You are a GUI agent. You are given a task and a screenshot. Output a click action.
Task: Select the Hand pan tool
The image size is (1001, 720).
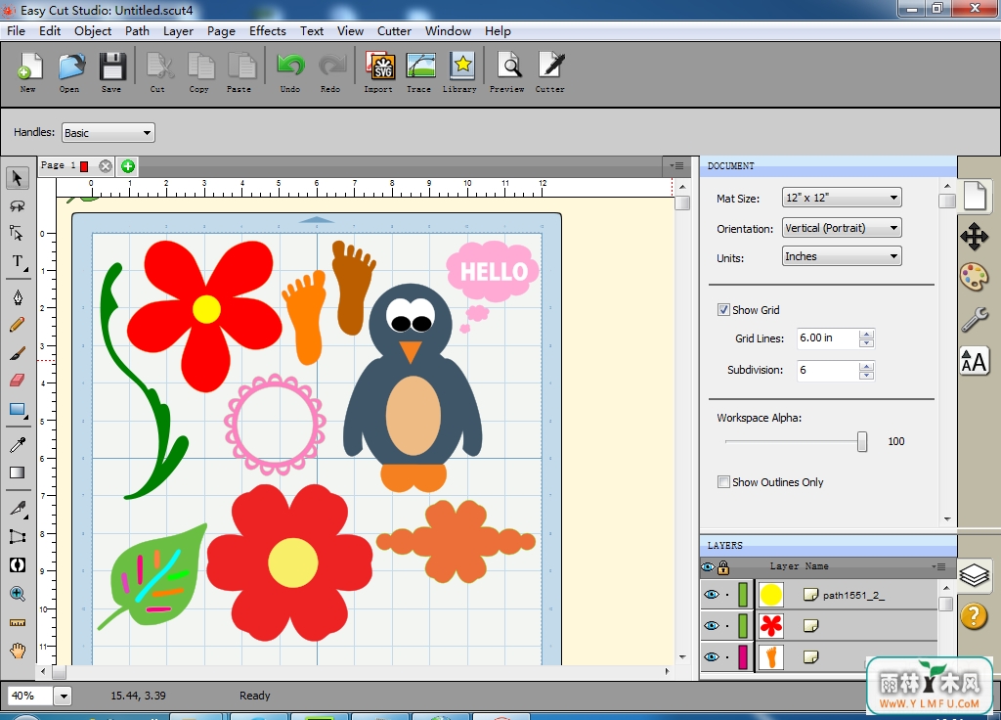pos(18,651)
